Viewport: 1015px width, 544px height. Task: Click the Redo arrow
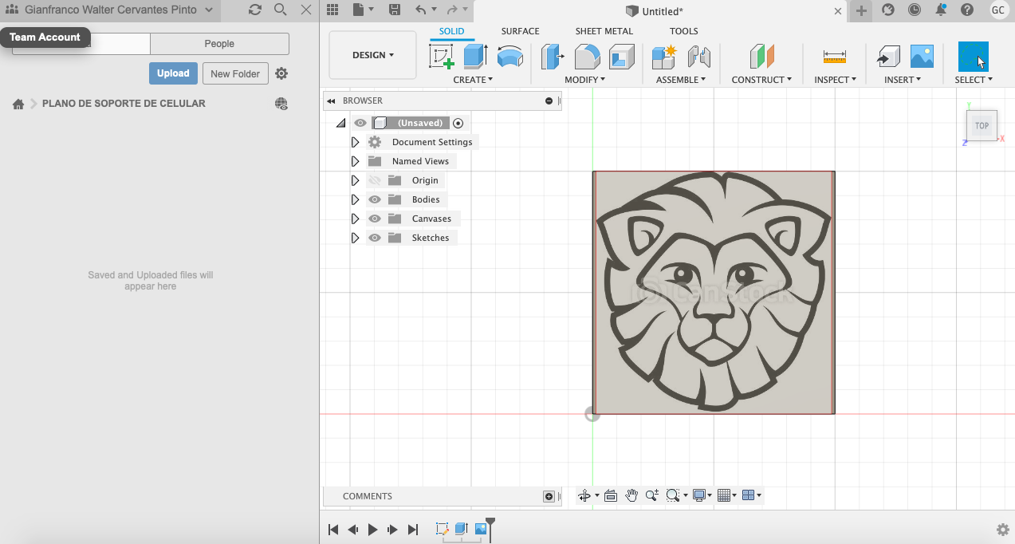tap(452, 10)
